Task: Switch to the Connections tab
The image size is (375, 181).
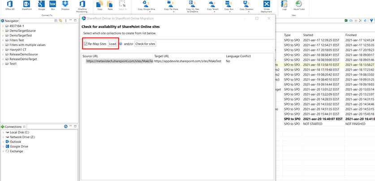Action: (13, 126)
